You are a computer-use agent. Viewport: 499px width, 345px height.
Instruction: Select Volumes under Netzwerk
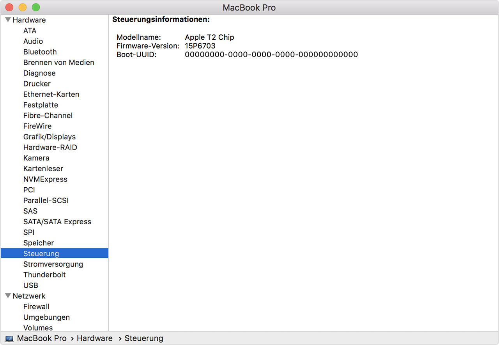(x=38, y=327)
